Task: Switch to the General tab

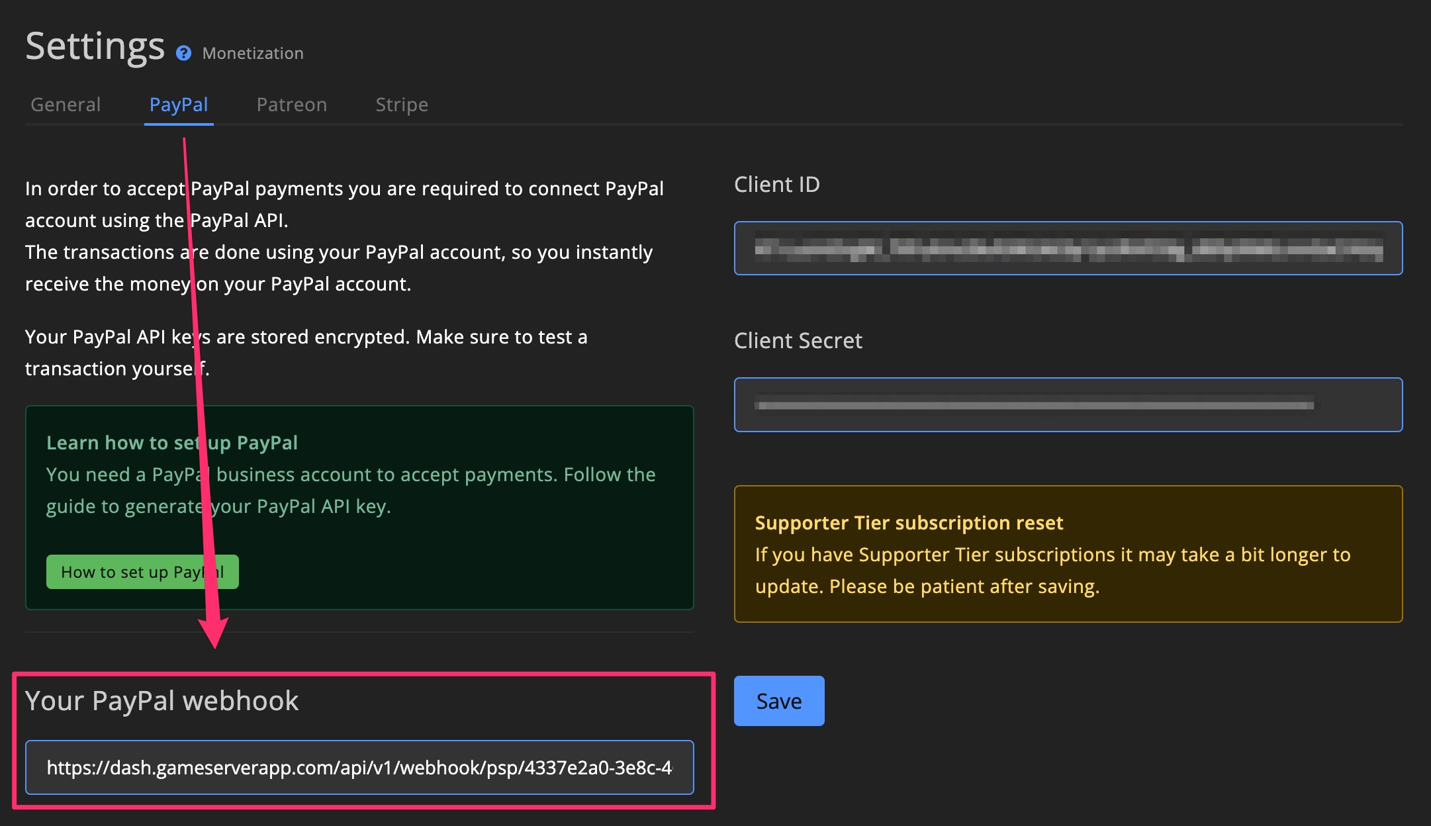Action: [64, 105]
